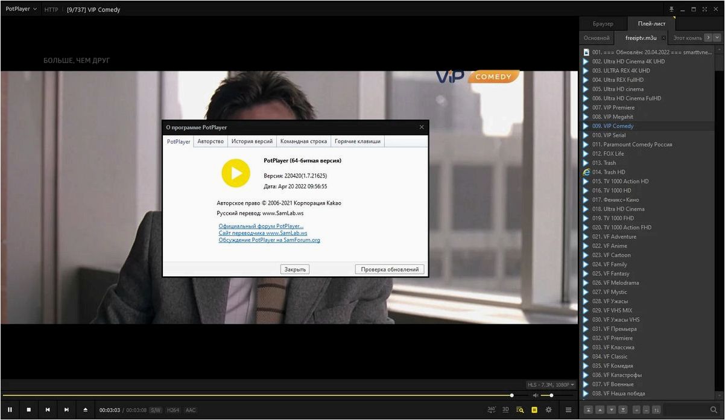725x420 pixels.
Task: Open the Командная строка tab
Action: [303, 141]
